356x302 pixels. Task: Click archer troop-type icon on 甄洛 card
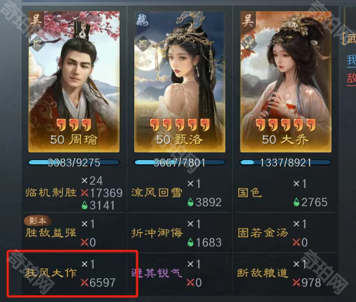pos(143,43)
